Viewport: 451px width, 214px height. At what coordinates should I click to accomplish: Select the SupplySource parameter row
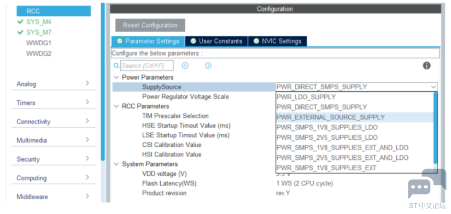pyautogui.click(x=194, y=87)
